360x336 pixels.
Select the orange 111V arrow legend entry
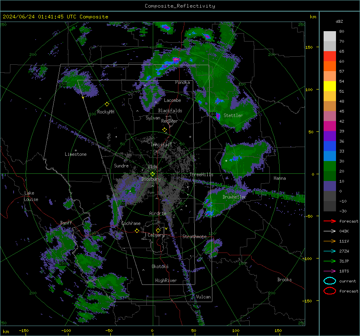330,241
